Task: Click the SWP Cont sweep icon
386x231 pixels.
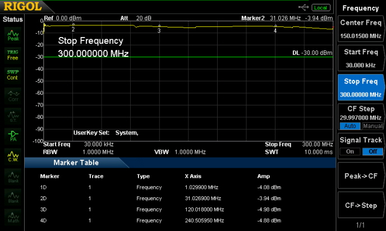Action: [12, 75]
